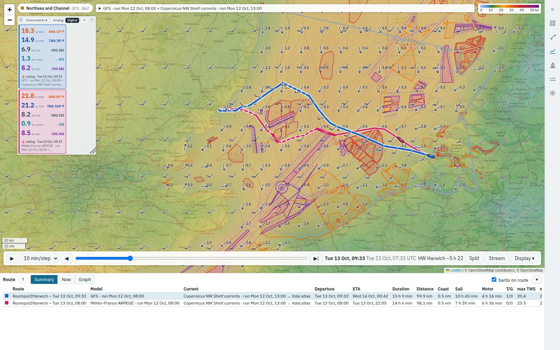Image resolution: width=560 pixels, height=350 pixels.
Task: Expand the GFS model run header bar
Action: coord(285,8)
